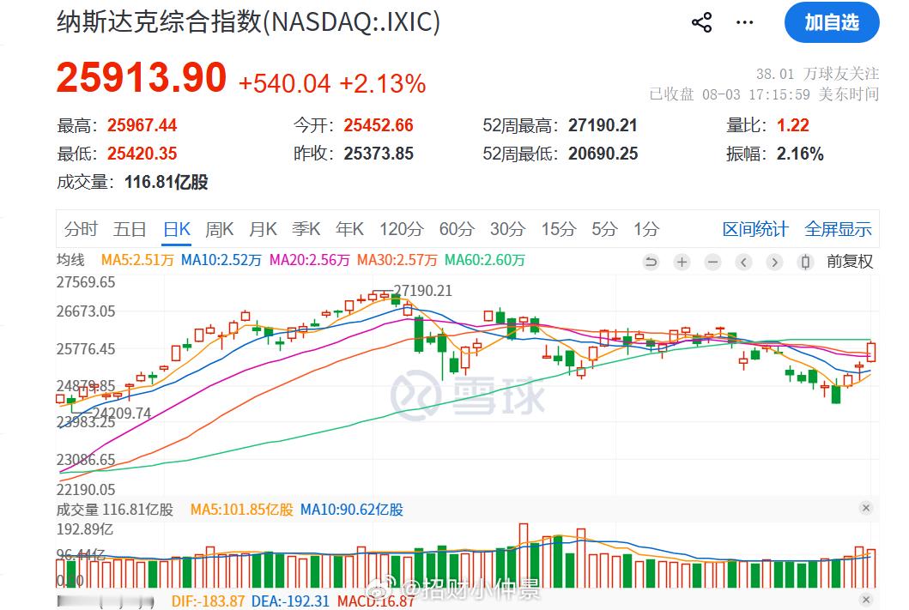
Task: Click the DEA:-192.31 indicator value
Action: tap(290, 601)
